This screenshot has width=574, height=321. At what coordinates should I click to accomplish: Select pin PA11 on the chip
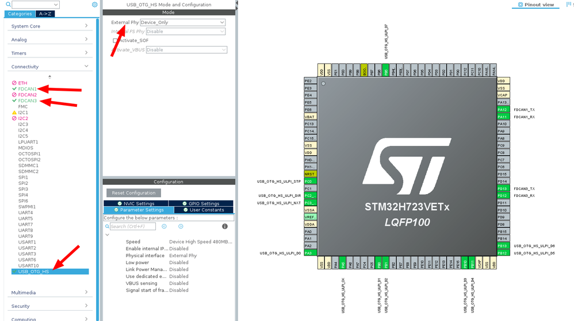point(503,117)
